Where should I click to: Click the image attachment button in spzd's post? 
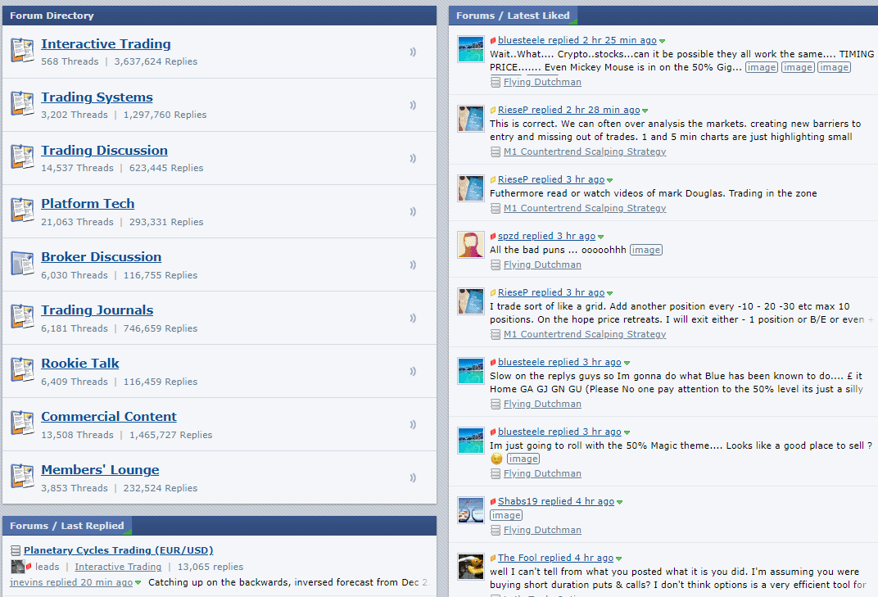click(x=645, y=249)
